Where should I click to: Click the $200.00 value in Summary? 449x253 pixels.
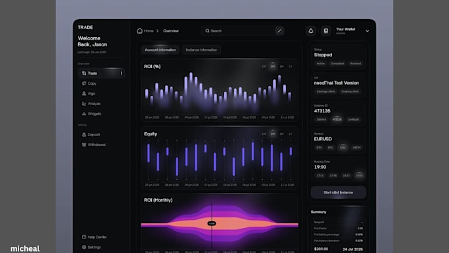[321, 249]
